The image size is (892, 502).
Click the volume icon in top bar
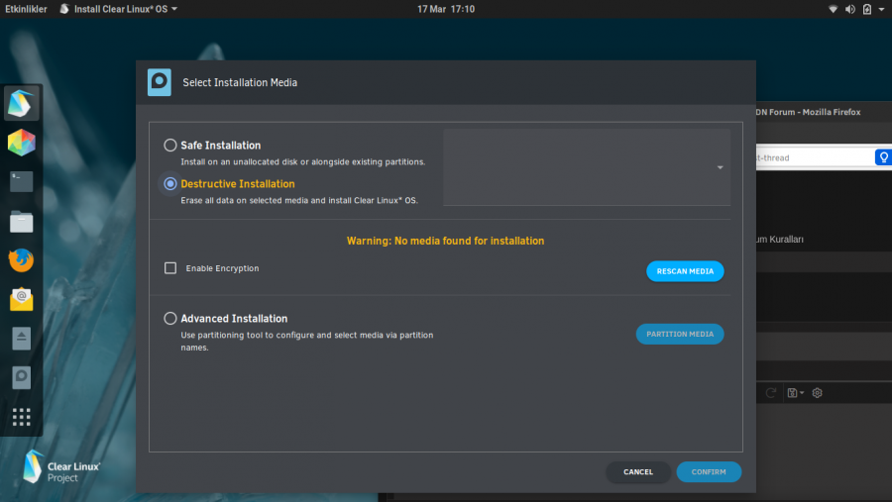pyautogui.click(x=850, y=9)
